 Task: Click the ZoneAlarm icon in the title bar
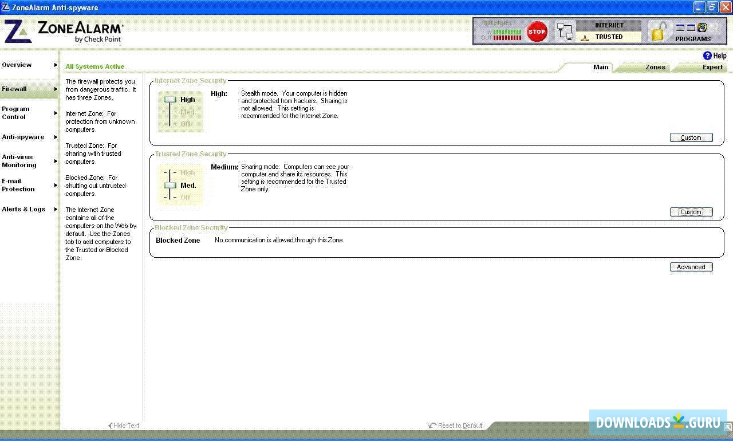point(6,7)
